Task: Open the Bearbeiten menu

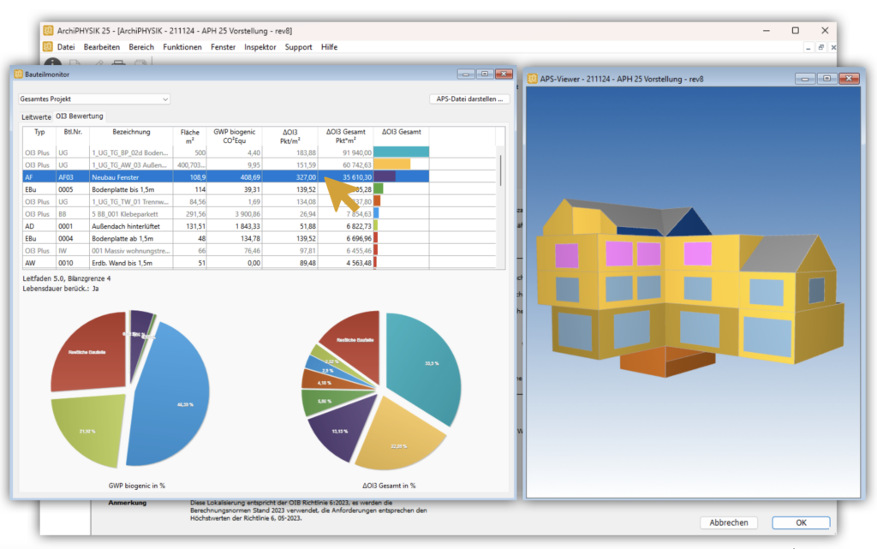Action: pos(101,47)
